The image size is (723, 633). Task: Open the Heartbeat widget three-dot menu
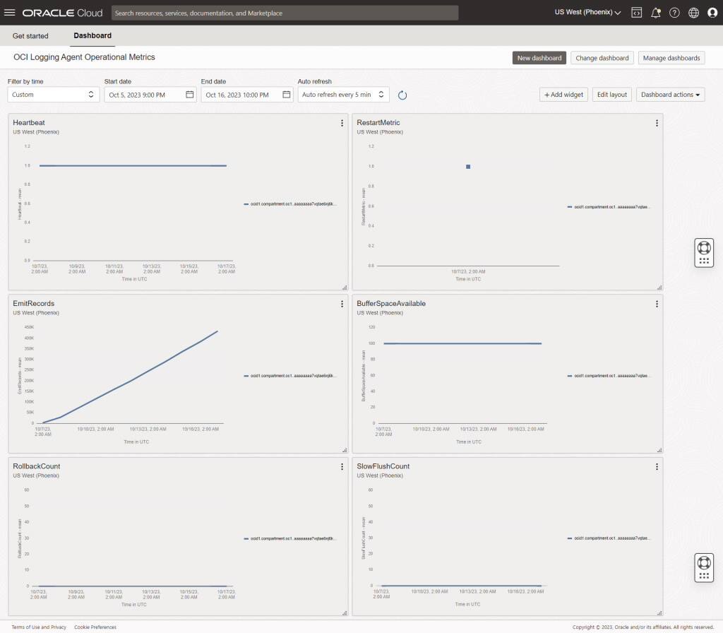342,122
